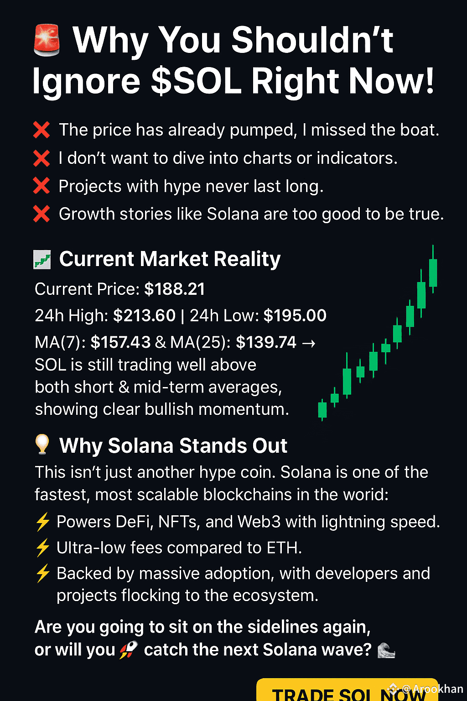
Task: Click the green candlestick chart graphic
Action: (x=378, y=333)
